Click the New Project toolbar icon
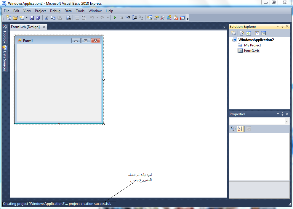293x209 pixels. [x=9, y=18]
